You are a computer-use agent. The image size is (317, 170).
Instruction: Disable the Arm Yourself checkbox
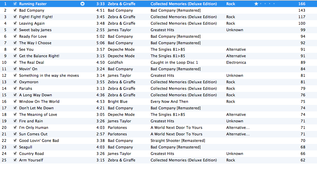coord(15,160)
